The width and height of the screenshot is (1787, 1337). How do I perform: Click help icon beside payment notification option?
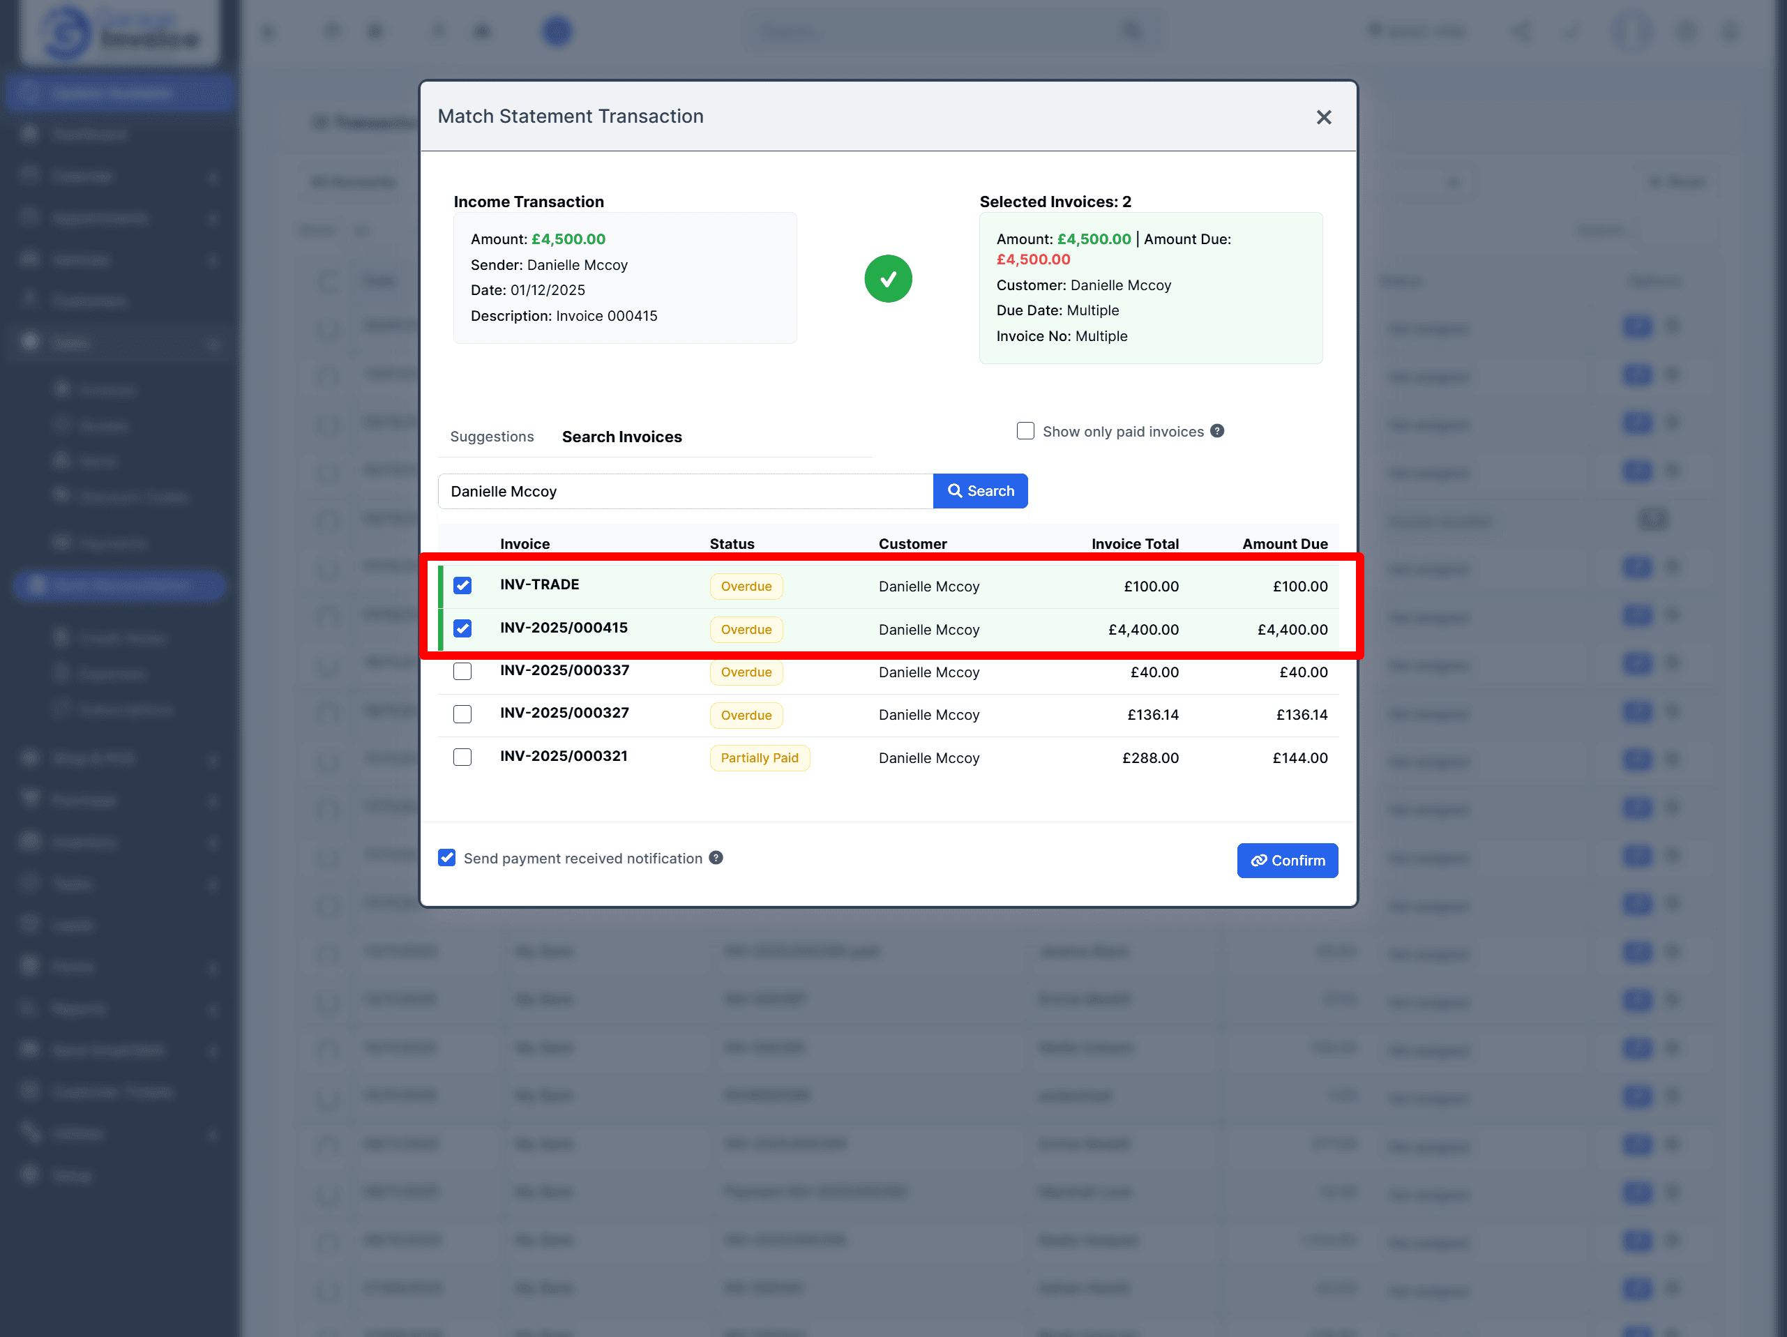716,858
